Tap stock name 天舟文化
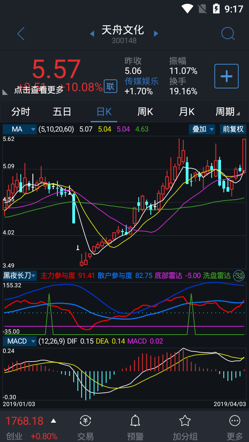 tap(123, 30)
